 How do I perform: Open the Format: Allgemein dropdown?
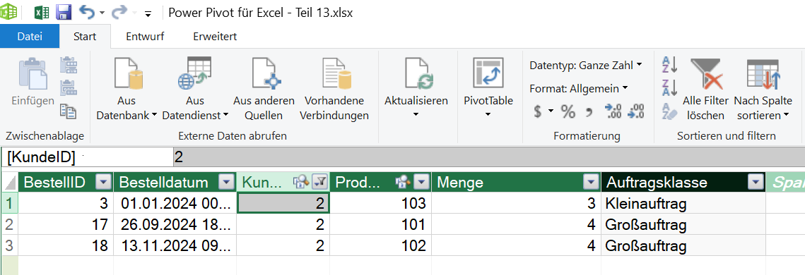click(579, 89)
